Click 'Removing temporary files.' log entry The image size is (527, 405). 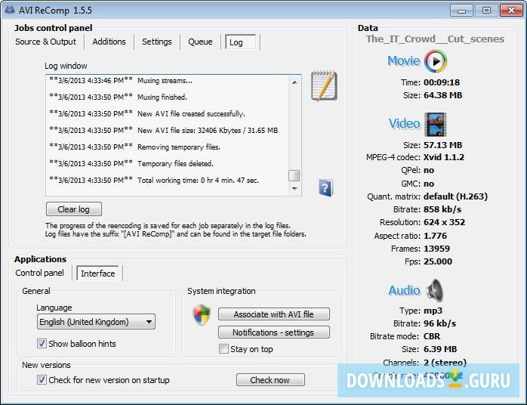[x=135, y=147]
